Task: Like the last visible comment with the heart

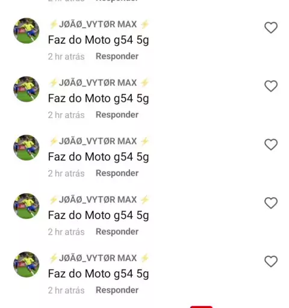Action: pyautogui.click(x=271, y=261)
